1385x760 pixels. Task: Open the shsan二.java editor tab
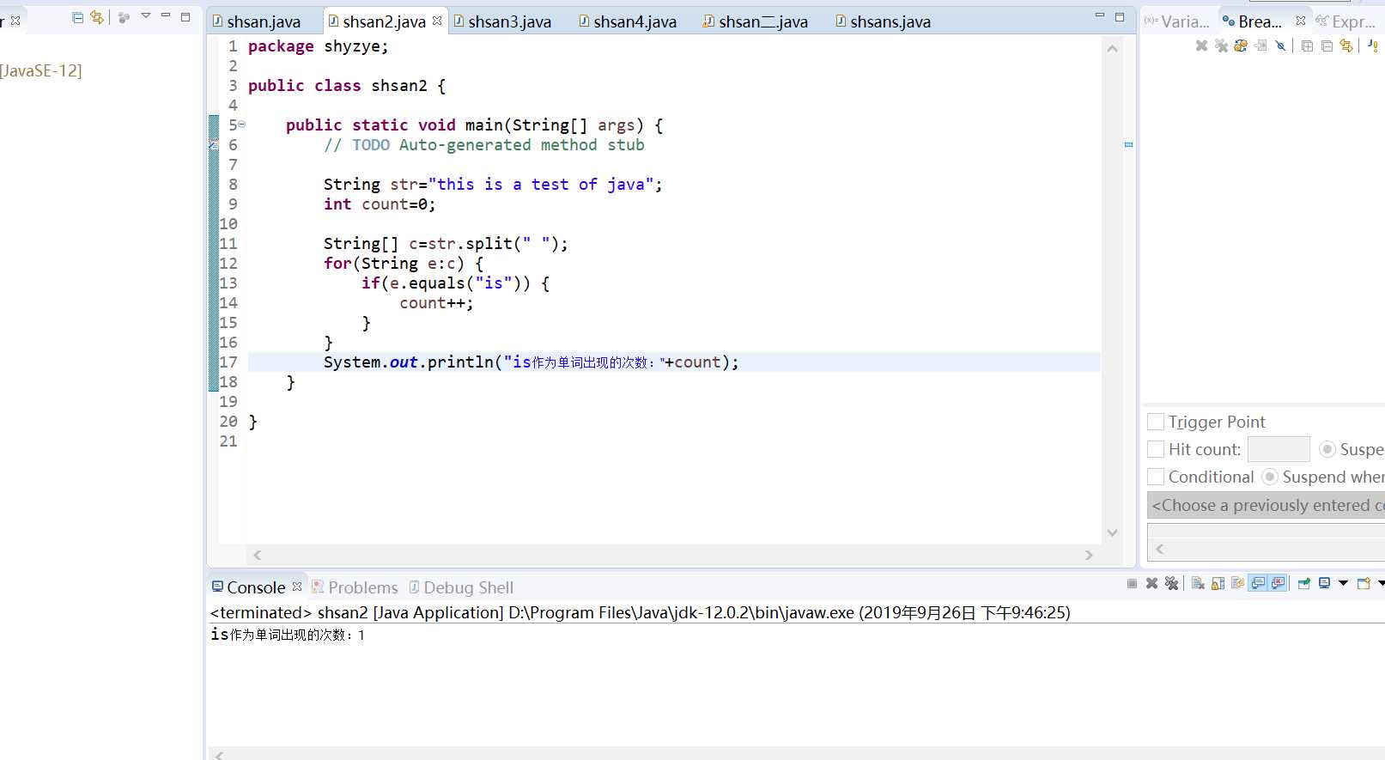click(756, 21)
